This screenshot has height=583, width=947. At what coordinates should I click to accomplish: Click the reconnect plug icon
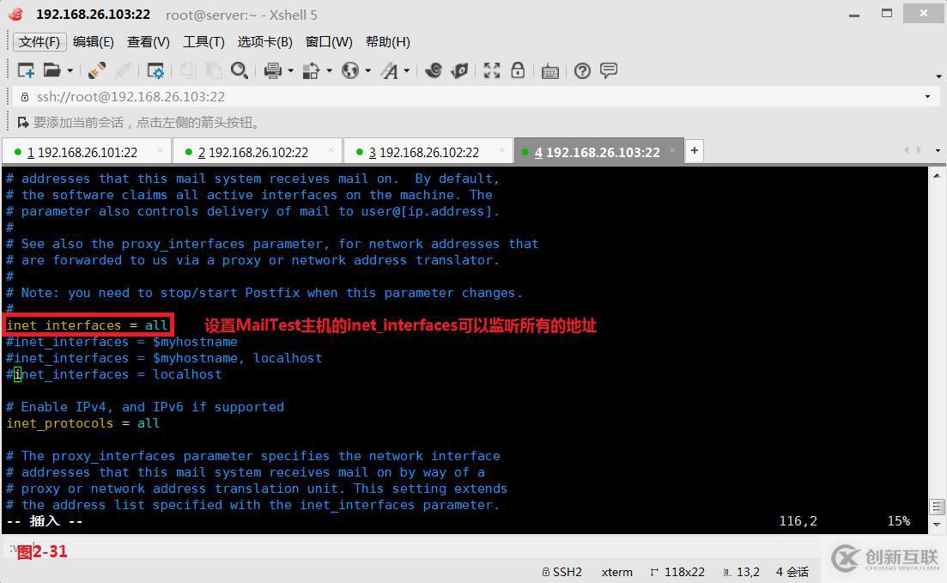point(97,70)
